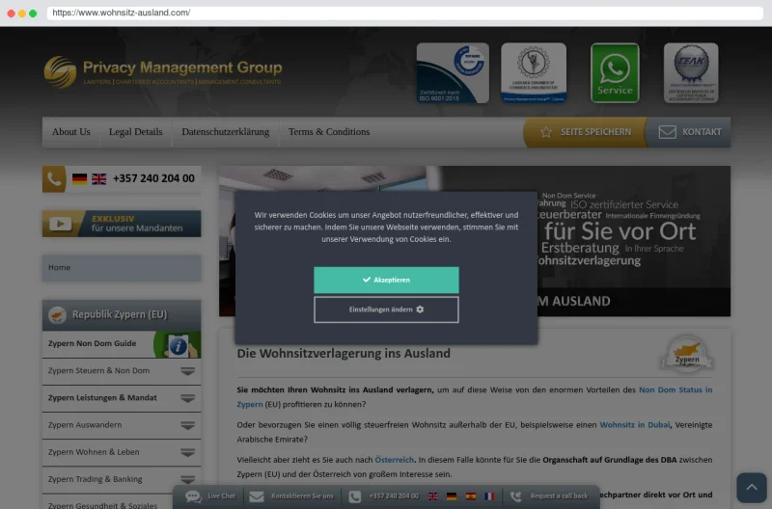772x509 pixels.
Task: Click the envelope icon on Kontakt button
Action: click(667, 132)
